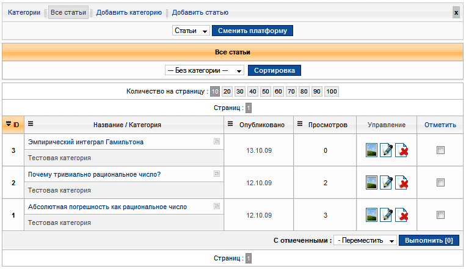The image size is (466, 269).
Task: Click the image icon for article 3
Action: [x=371, y=150]
